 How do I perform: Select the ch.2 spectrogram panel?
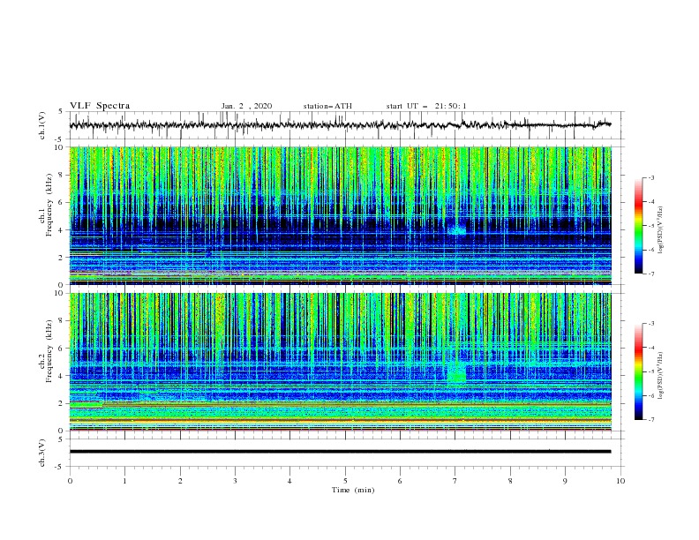340,362
